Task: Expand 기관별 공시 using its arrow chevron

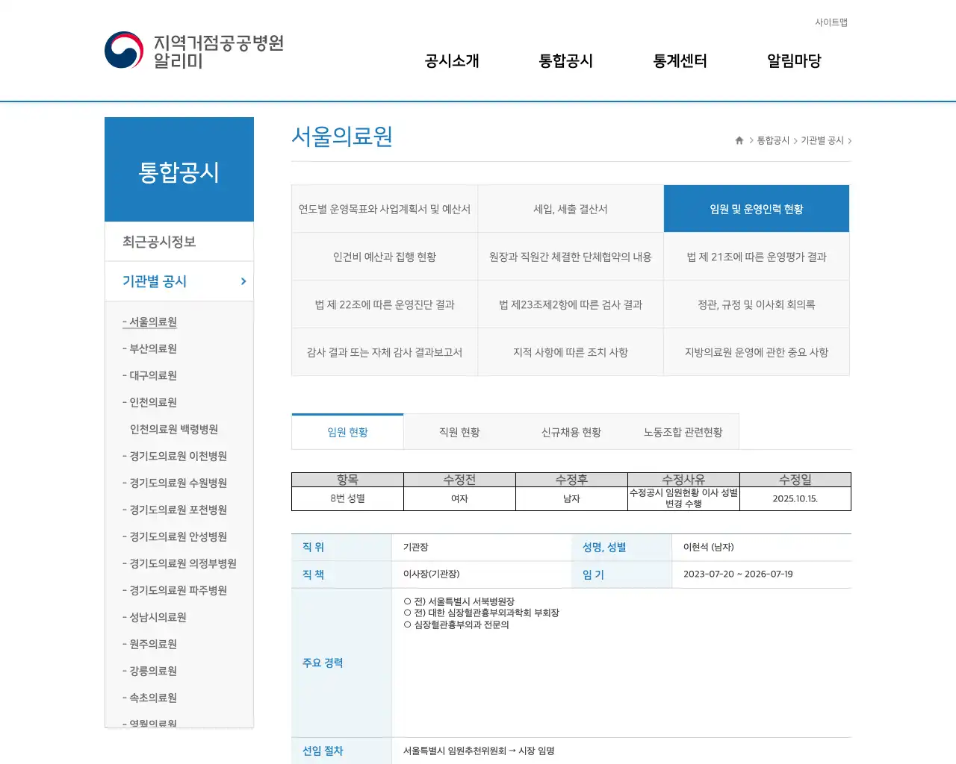Action: (242, 281)
